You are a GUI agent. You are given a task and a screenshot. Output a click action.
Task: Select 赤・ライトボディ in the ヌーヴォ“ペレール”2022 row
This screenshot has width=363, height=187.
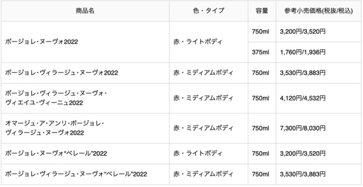point(198,153)
